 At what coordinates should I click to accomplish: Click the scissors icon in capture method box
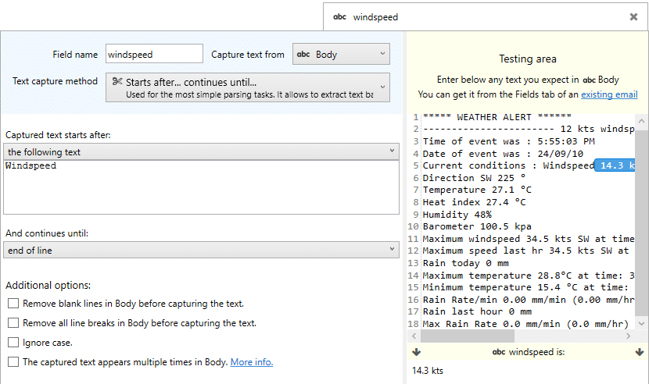click(x=117, y=81)
